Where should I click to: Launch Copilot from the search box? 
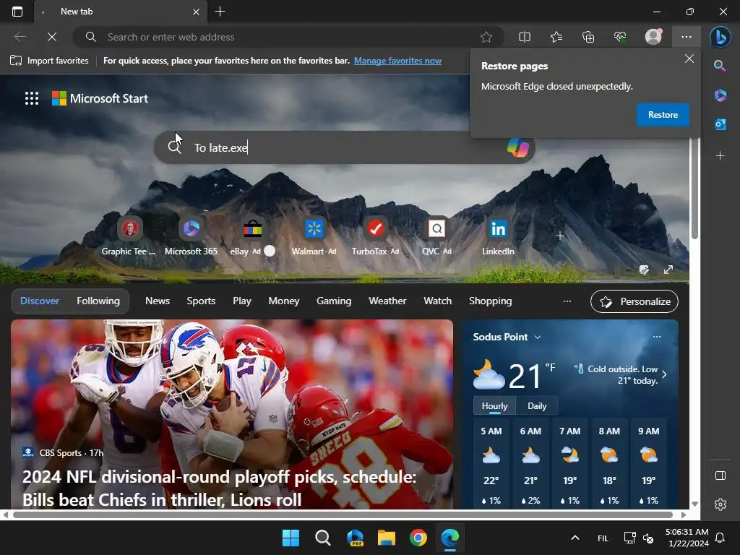pos(517,147)
